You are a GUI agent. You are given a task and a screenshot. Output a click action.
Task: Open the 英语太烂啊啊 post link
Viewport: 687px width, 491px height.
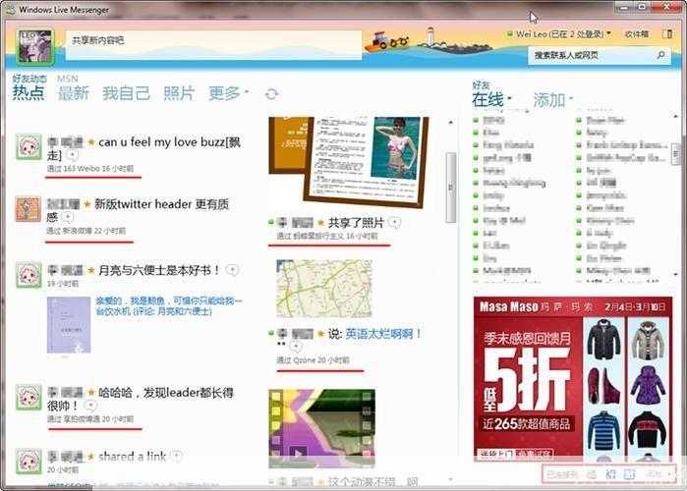click(x=383, y=334)
